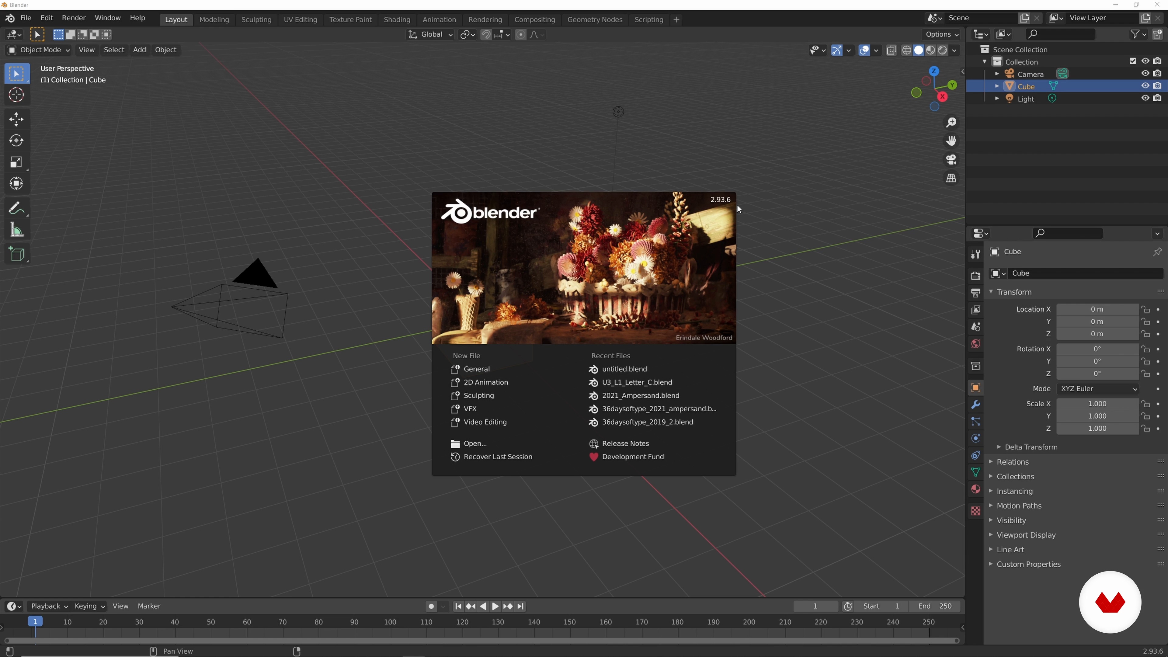The image size is (1168, 657).
Task: Open the Texture properties tab
Action: pyautogui.click(x=975, y=511)
